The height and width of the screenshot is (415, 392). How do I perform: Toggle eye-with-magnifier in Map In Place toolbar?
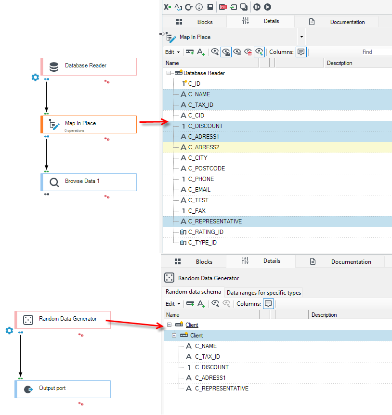tap(215, 52)
